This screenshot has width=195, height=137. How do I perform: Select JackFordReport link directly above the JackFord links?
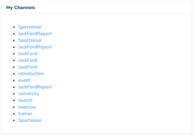[x=35, y=47]
